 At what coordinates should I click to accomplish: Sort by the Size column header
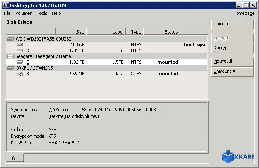[71, 31]
